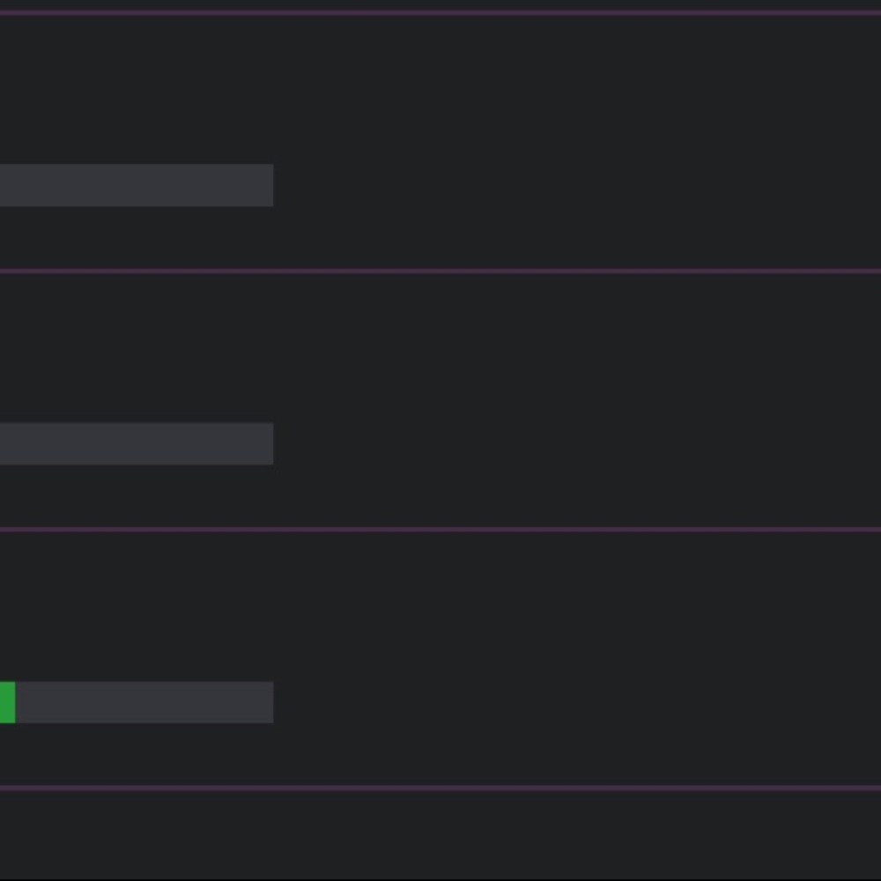881x881 pixels.
Task: Click the purple divider below the green bar
Action: coord(440,788)
